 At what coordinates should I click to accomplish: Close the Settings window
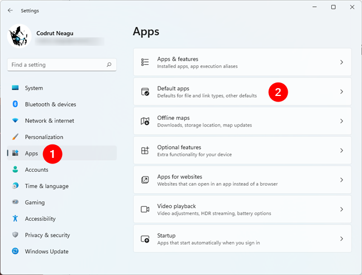[352, 7]
